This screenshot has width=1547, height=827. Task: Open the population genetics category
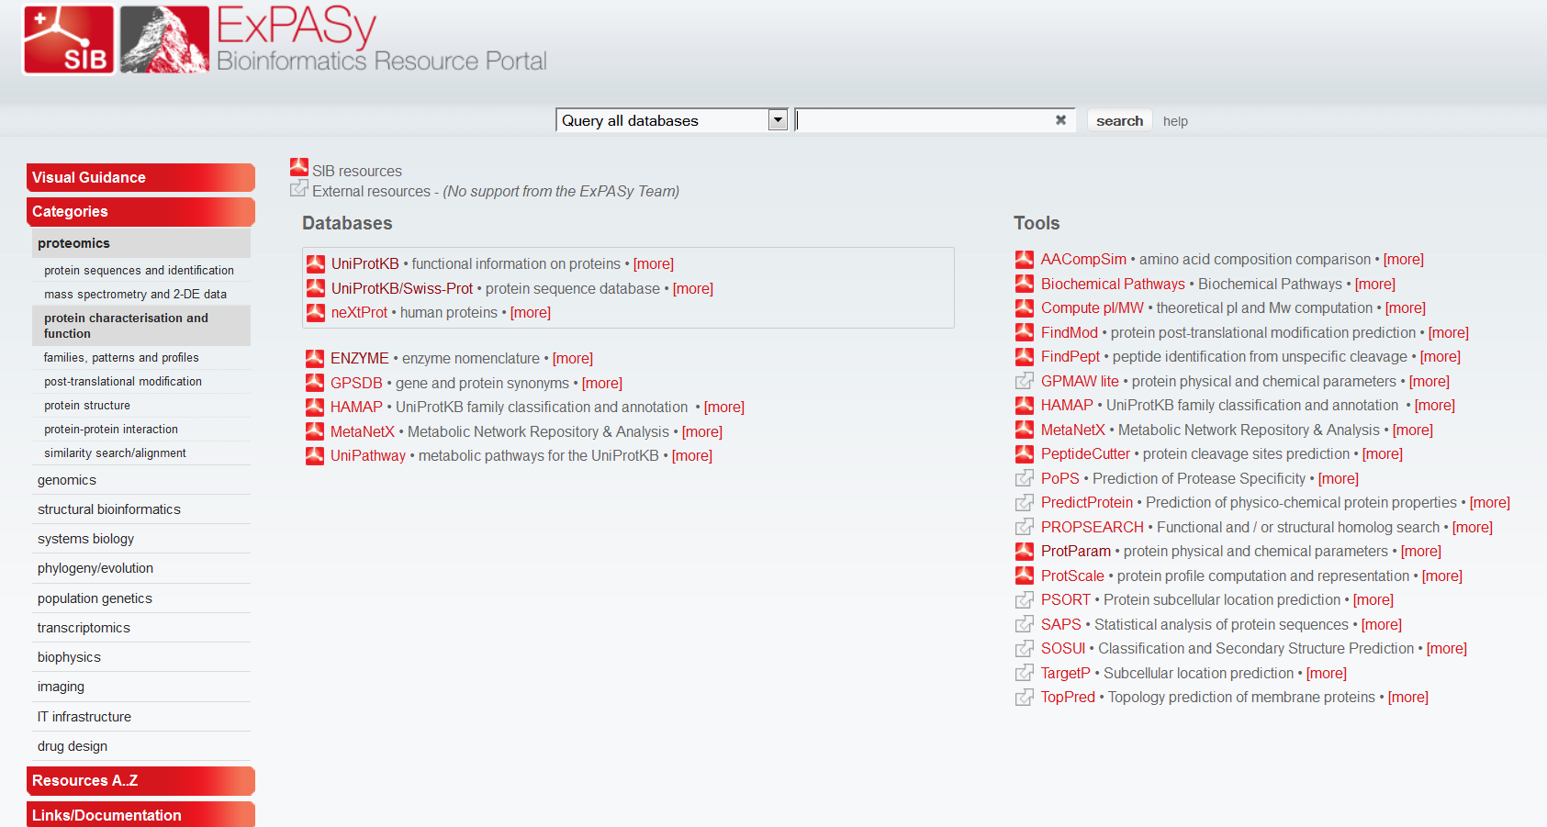pos(141,598)
